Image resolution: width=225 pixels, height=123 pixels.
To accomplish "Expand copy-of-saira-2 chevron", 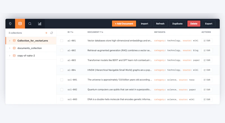I will coord(10,55).
